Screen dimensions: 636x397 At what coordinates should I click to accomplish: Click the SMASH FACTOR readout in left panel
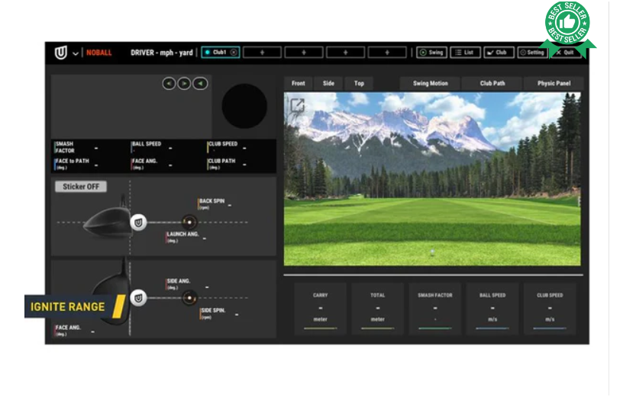point(76,147)
